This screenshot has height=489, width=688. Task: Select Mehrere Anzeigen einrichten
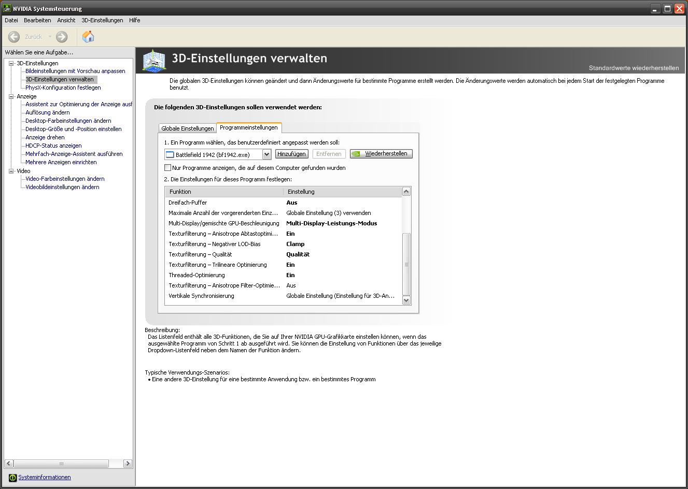click(61, 162)
